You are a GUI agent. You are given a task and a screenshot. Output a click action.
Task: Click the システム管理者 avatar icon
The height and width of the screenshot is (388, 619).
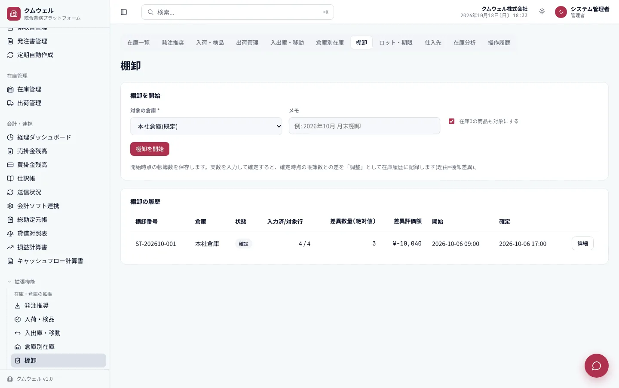point(561,12)
